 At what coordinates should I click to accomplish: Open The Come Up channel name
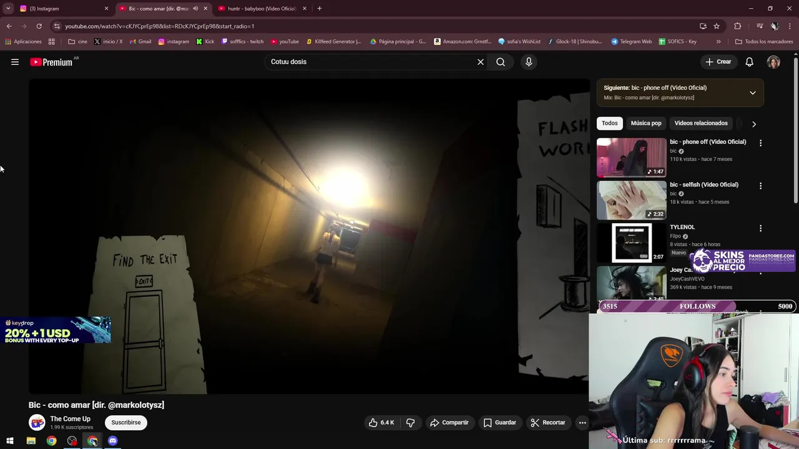70,419
